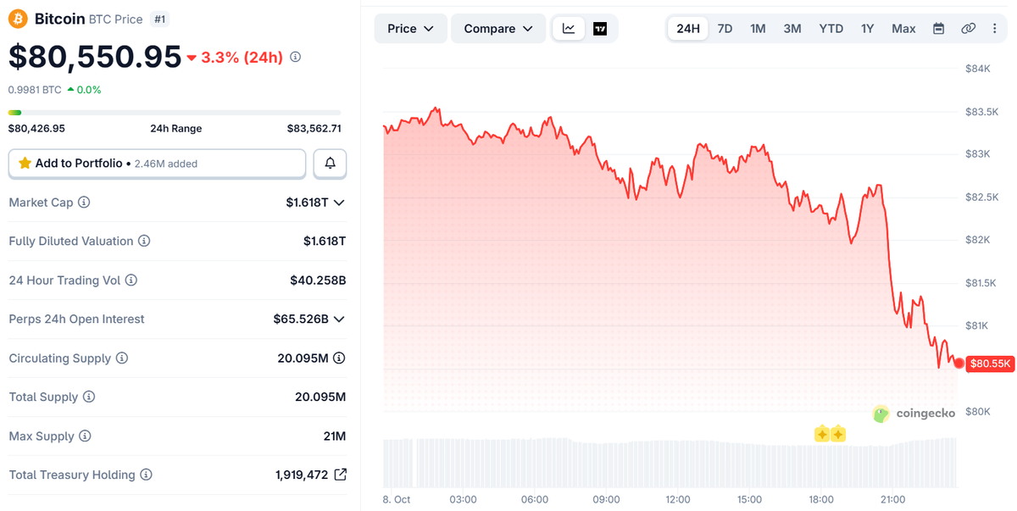Open Total Supply info icon
Screen dimensions: 1017x511
point(89,397)
